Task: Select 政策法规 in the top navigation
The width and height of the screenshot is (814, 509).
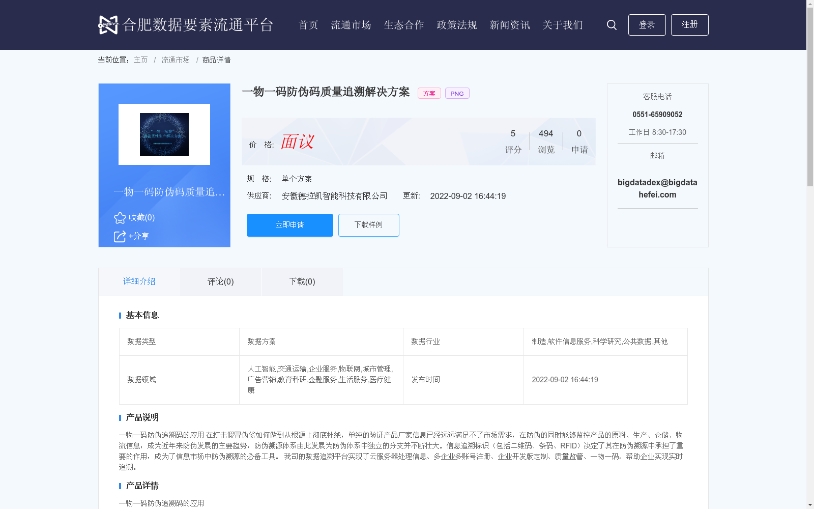Action: [457, 25]
